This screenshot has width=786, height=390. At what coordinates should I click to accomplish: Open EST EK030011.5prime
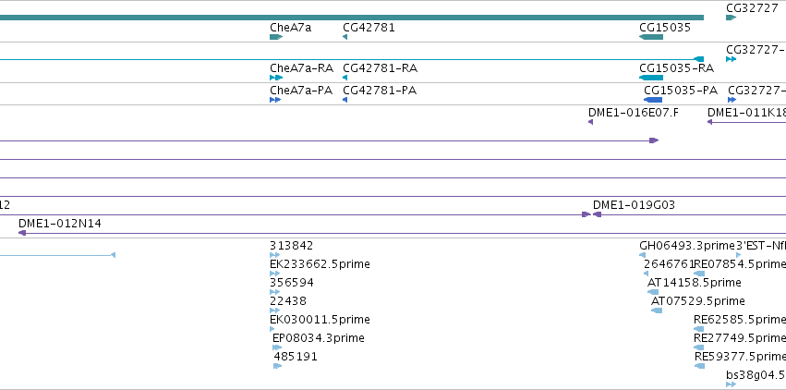point(272,329)
